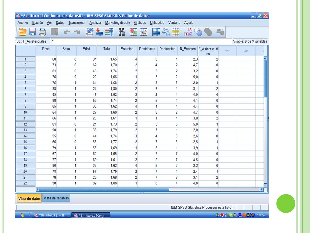Viewport: 310px width, 233px height.
Task: Switch to Sin título2 taskbar window
Action: click(51, 216)
